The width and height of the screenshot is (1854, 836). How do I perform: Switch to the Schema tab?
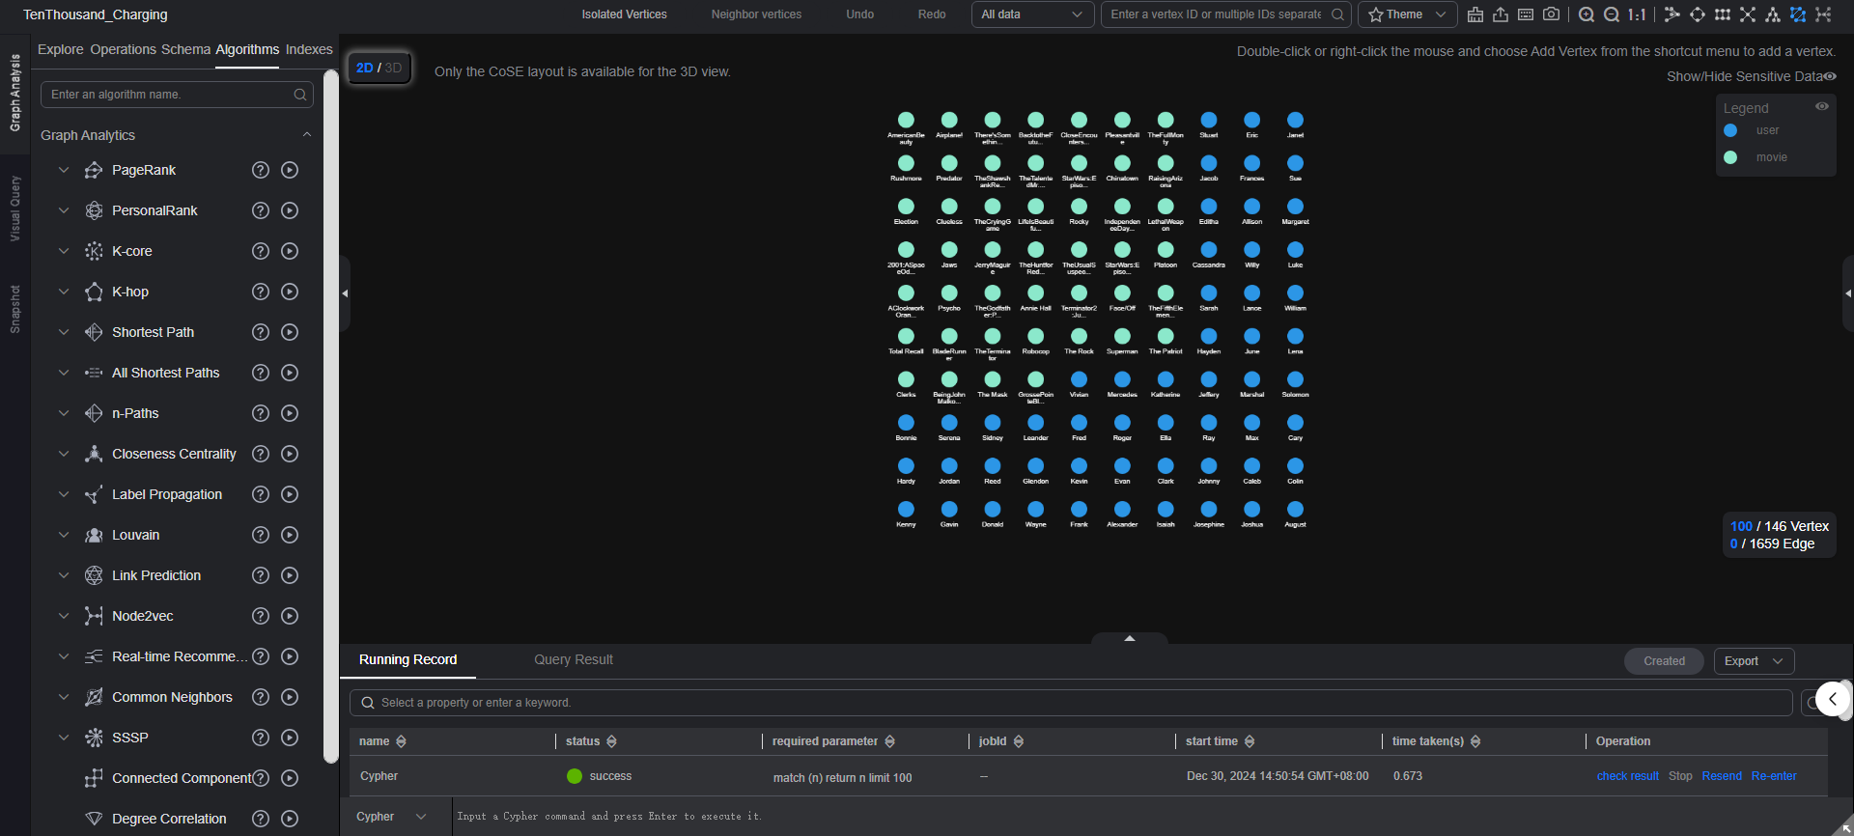185,49
